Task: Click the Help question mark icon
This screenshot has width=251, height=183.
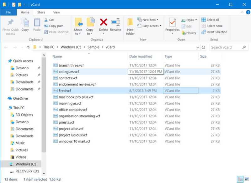Action: click(248, 12)
